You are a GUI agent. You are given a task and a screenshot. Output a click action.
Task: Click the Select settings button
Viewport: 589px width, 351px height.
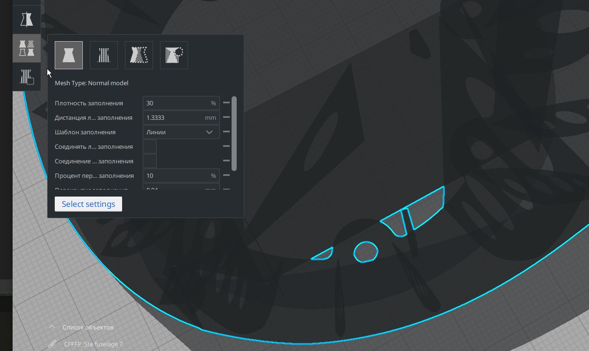[x=88, y=204]
